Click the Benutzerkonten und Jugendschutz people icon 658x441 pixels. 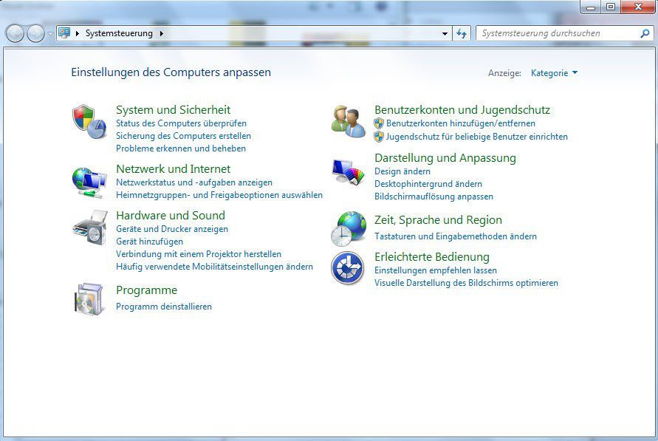pos(348,122)
